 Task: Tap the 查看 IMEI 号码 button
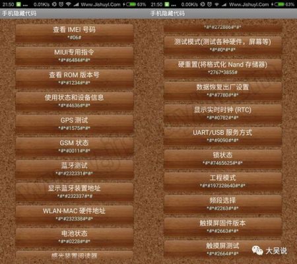pos(75,34)
